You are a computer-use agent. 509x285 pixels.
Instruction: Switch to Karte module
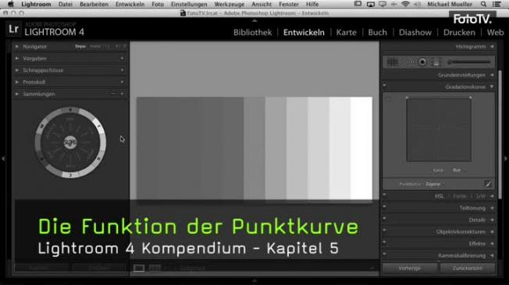pyautogui.click(x=346, y=33)
